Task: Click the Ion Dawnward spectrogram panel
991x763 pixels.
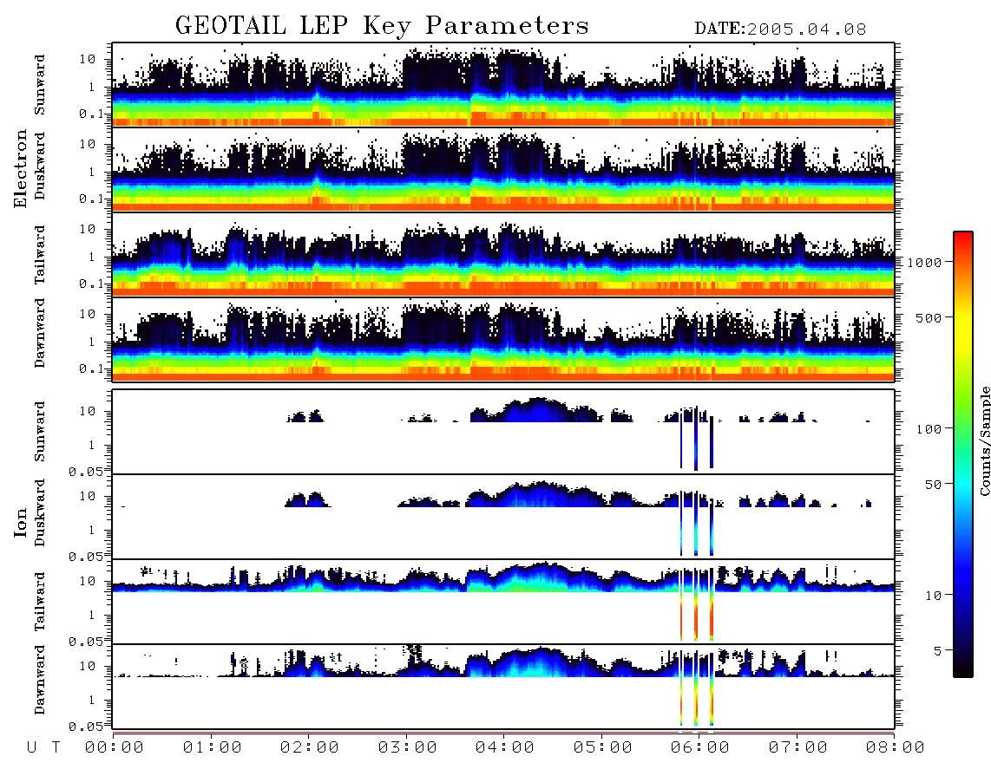Action: click(x=503, y=687)
